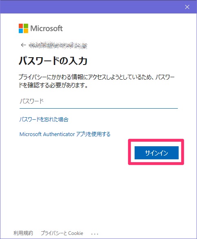This screenshot has width=197, height=239.
Task: Click the underline beneath the password field
Action: (99, 108)
